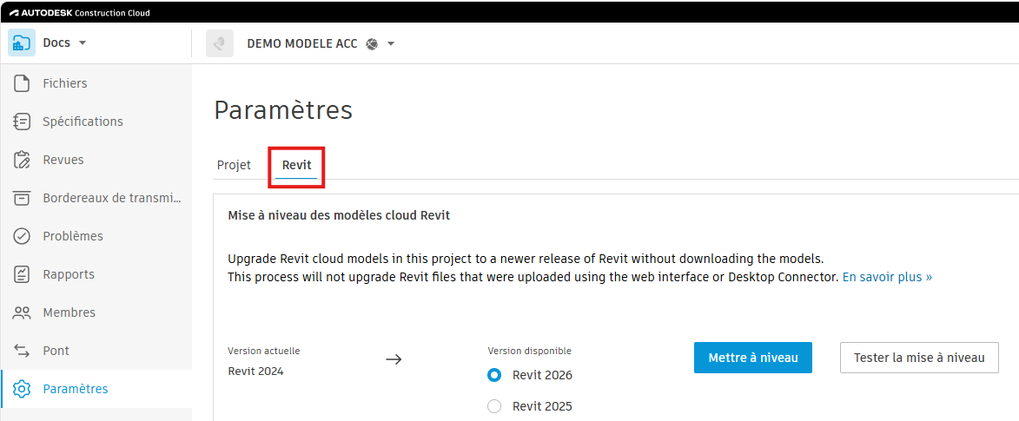Click the Problèmes checkmark circle icon
Image resolution: width=1019 pixels, height=421 pixels.
coord(23,236)
